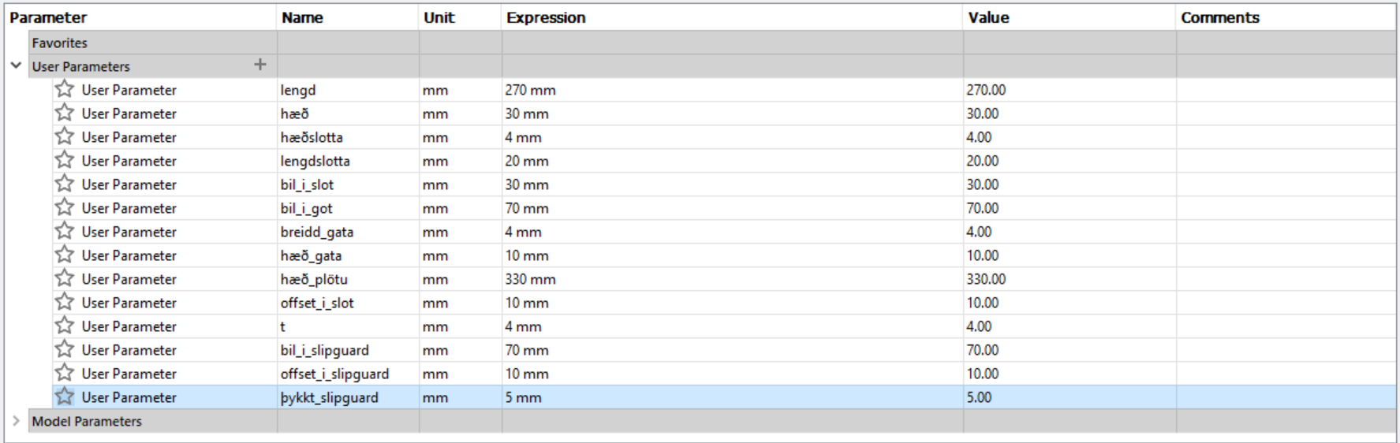Click the Expression column header
1400x443 pixels.
point(546,17)
